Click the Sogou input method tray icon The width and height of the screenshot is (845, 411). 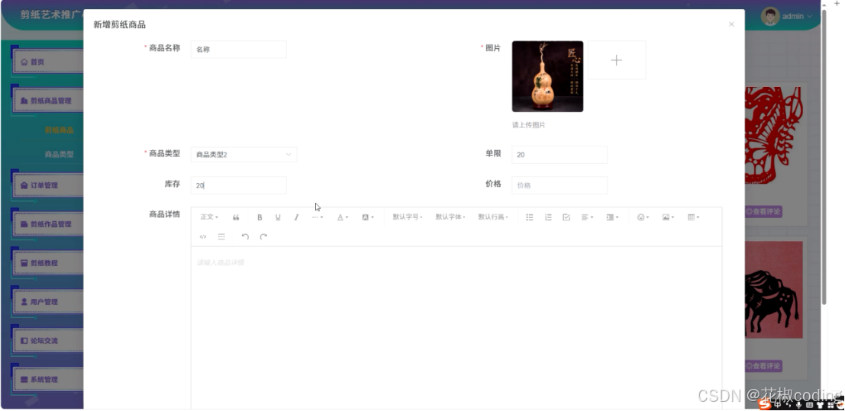click(x=765, y=404)
